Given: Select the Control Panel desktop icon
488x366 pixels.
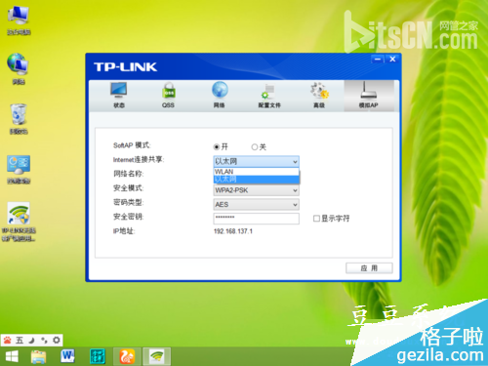Looking at the screenshot, I should click(x=19, y=169).
